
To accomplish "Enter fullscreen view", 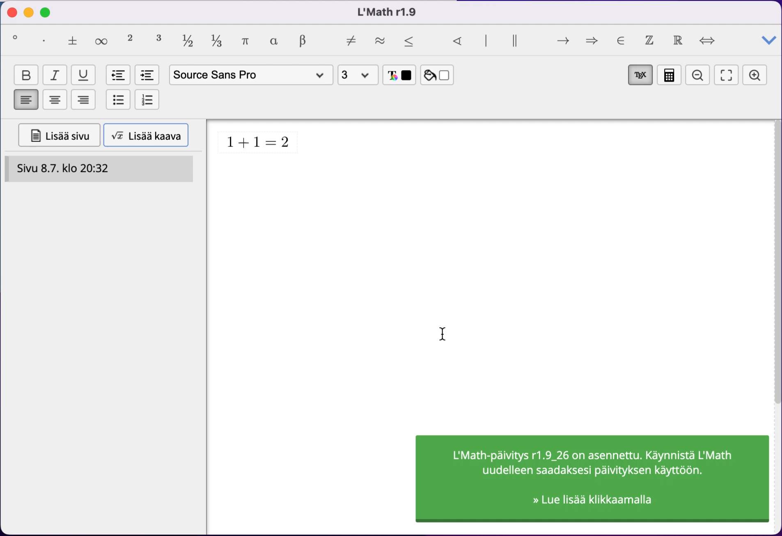I will pyautogui.click(x=727, y=75).
